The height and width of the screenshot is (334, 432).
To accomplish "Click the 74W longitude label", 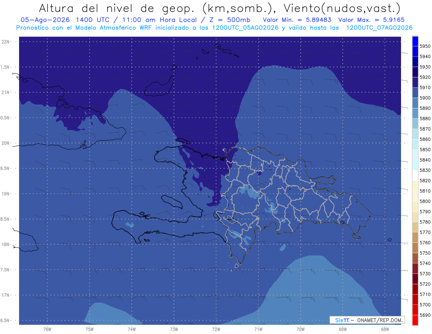I will tap(131, 329).
